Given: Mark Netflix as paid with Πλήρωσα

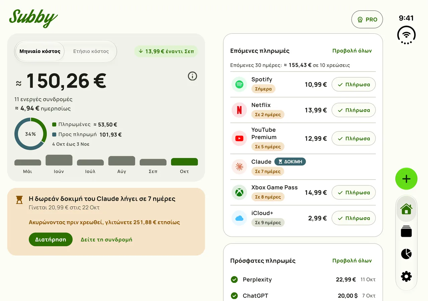Looking at the screenshot, I should click(x=353, y=110).
